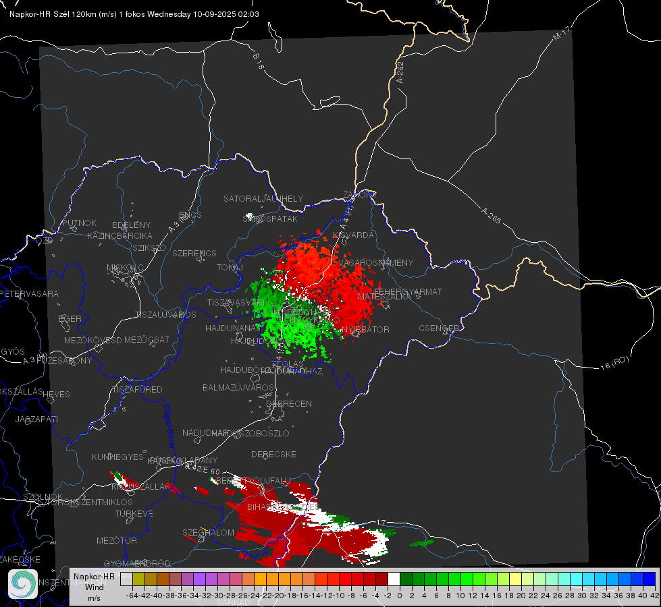The image size is (661, 607).
Task: Click the DERECSKE city label
Action: (273, 455)
